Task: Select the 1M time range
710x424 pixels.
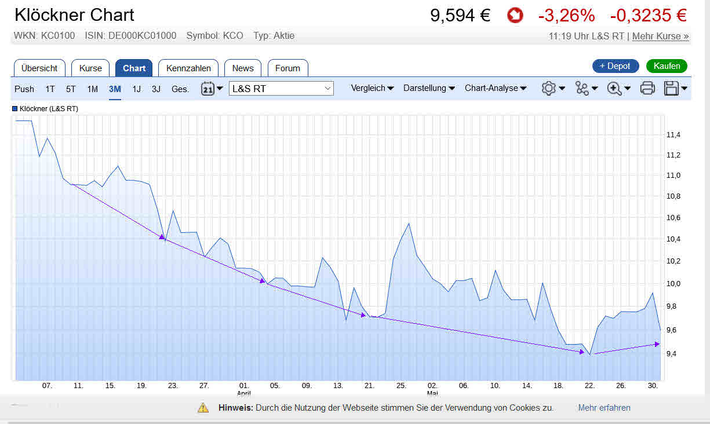Action: click(93, 89)
